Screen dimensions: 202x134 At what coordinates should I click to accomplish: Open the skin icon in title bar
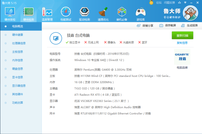(x=180, y=3)
